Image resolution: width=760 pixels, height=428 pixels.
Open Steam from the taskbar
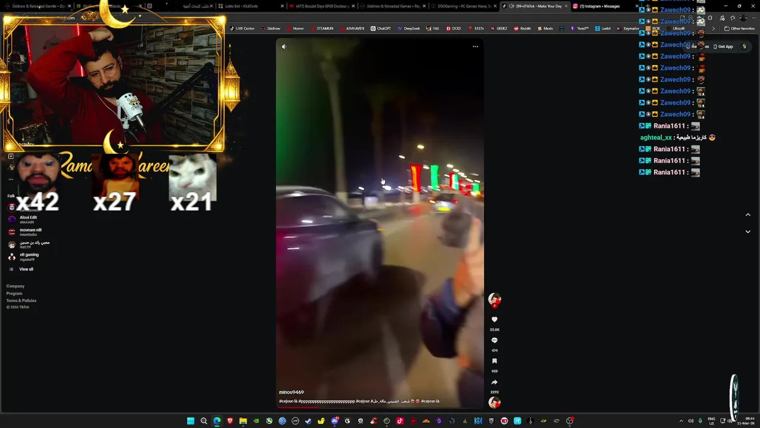308,421
